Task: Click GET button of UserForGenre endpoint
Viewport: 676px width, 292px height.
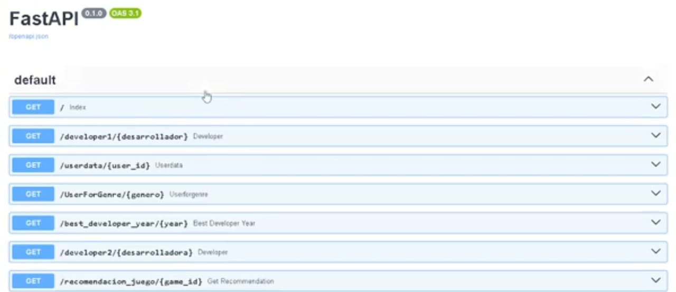Action: (x=33, y=194)
